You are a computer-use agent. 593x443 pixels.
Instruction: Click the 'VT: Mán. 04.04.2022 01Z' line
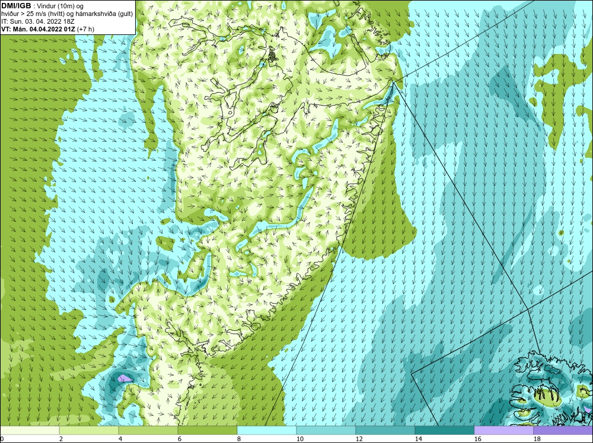click(38, 29)
